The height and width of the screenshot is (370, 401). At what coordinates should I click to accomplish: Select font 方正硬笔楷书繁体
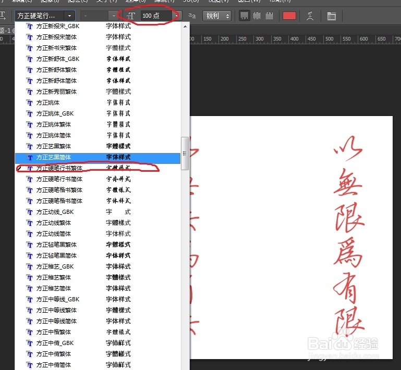[98, 190]
